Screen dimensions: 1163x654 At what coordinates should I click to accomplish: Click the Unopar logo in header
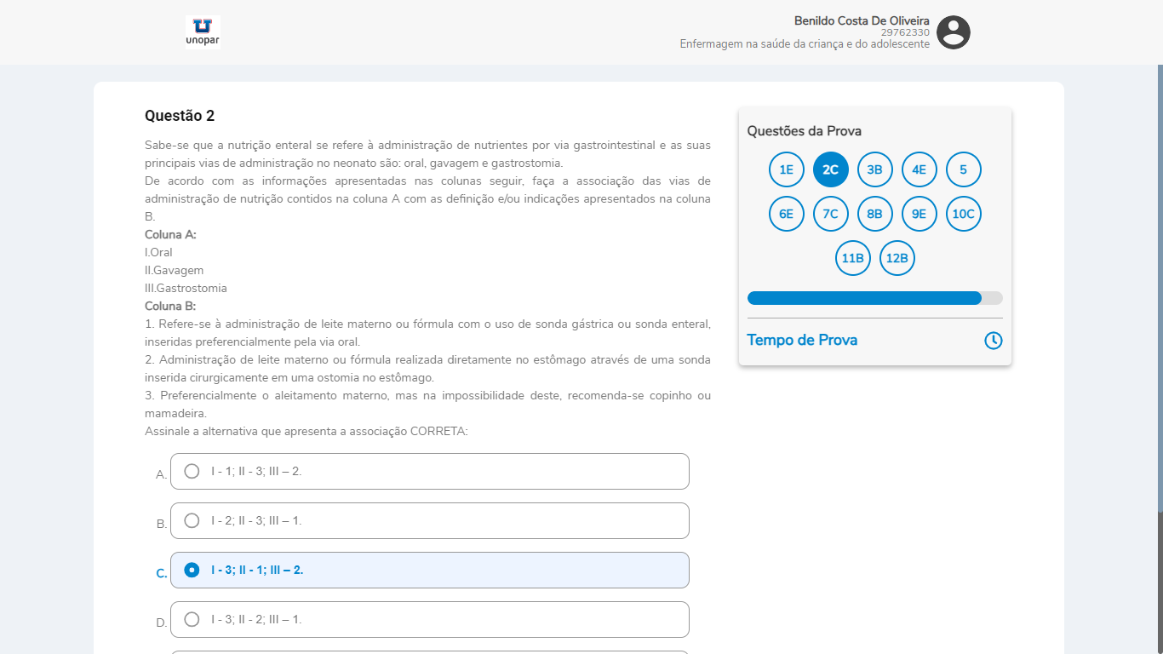point(203,32)
